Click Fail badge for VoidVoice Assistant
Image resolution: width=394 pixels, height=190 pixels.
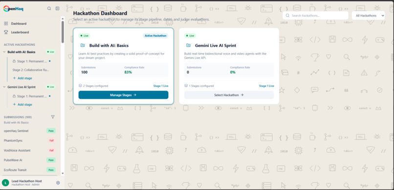pyautogui.click(x=51, y=151)
